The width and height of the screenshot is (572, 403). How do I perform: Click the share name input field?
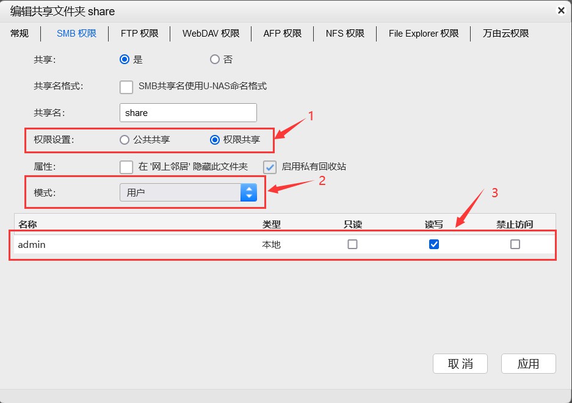[188, 113]
